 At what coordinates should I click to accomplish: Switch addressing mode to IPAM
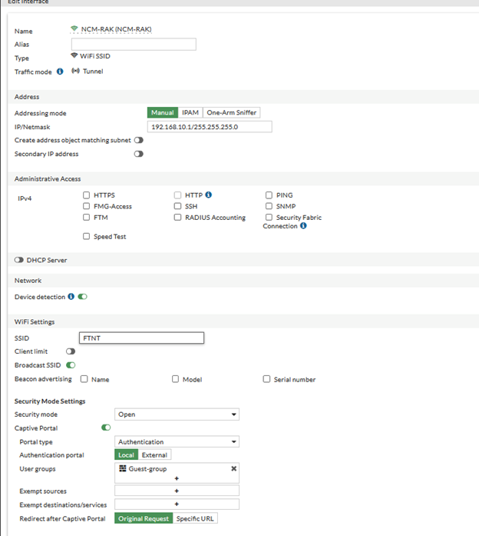pos(190,113)
